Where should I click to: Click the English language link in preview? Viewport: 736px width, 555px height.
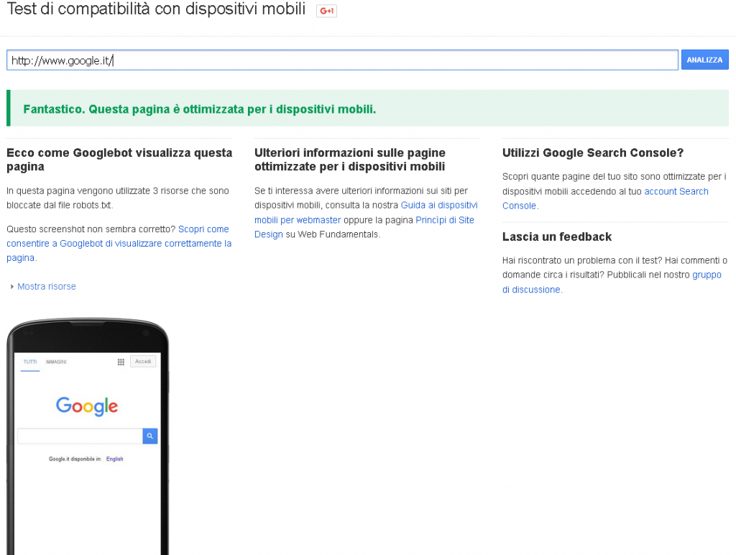point(114,459)
